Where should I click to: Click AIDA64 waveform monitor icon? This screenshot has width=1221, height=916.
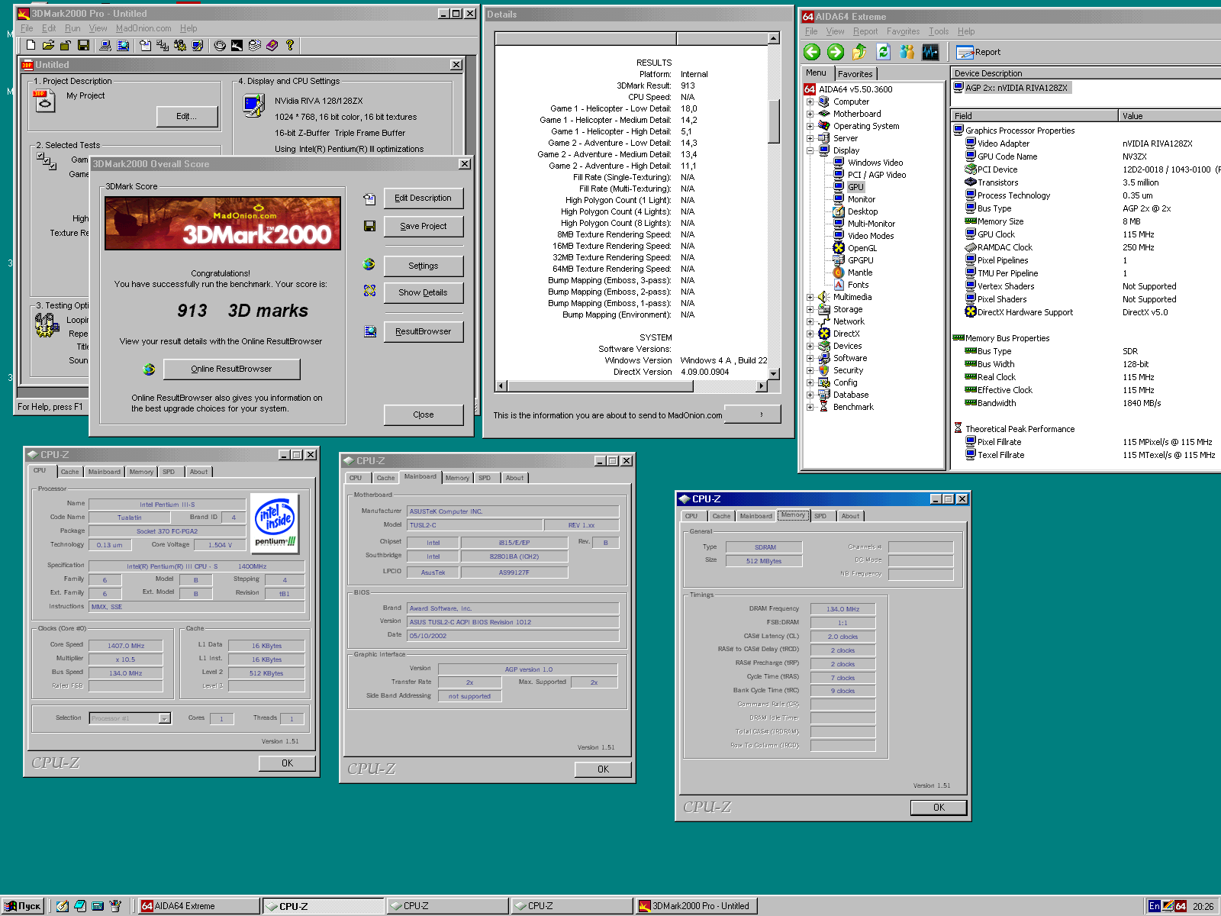point(930,52)
